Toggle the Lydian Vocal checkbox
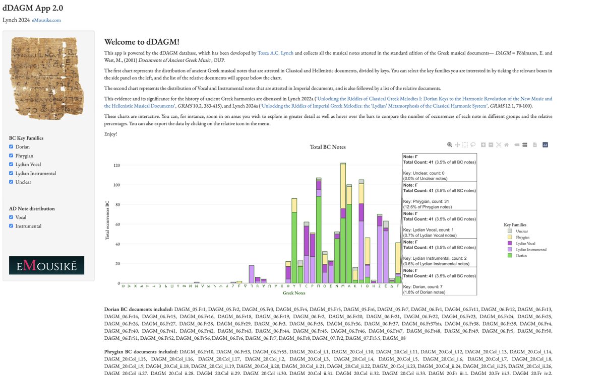Screen dimensions: 605x375 coord(12,165)
